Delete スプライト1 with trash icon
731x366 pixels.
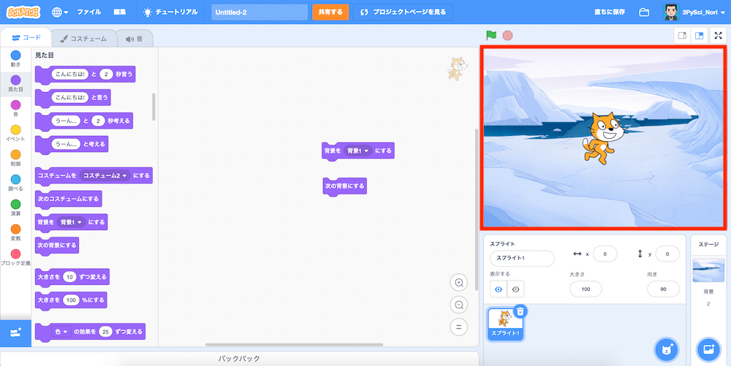tap(520, 311)
